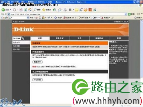Click the green Go arrow beside address bar
The height and width of the screenshot is (107, 143).
click(x=129, y=14)
